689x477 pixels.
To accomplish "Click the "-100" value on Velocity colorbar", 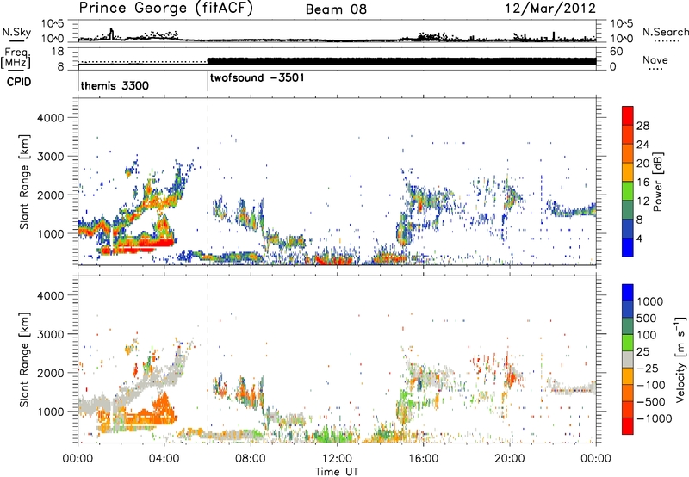I will (651, 385).
